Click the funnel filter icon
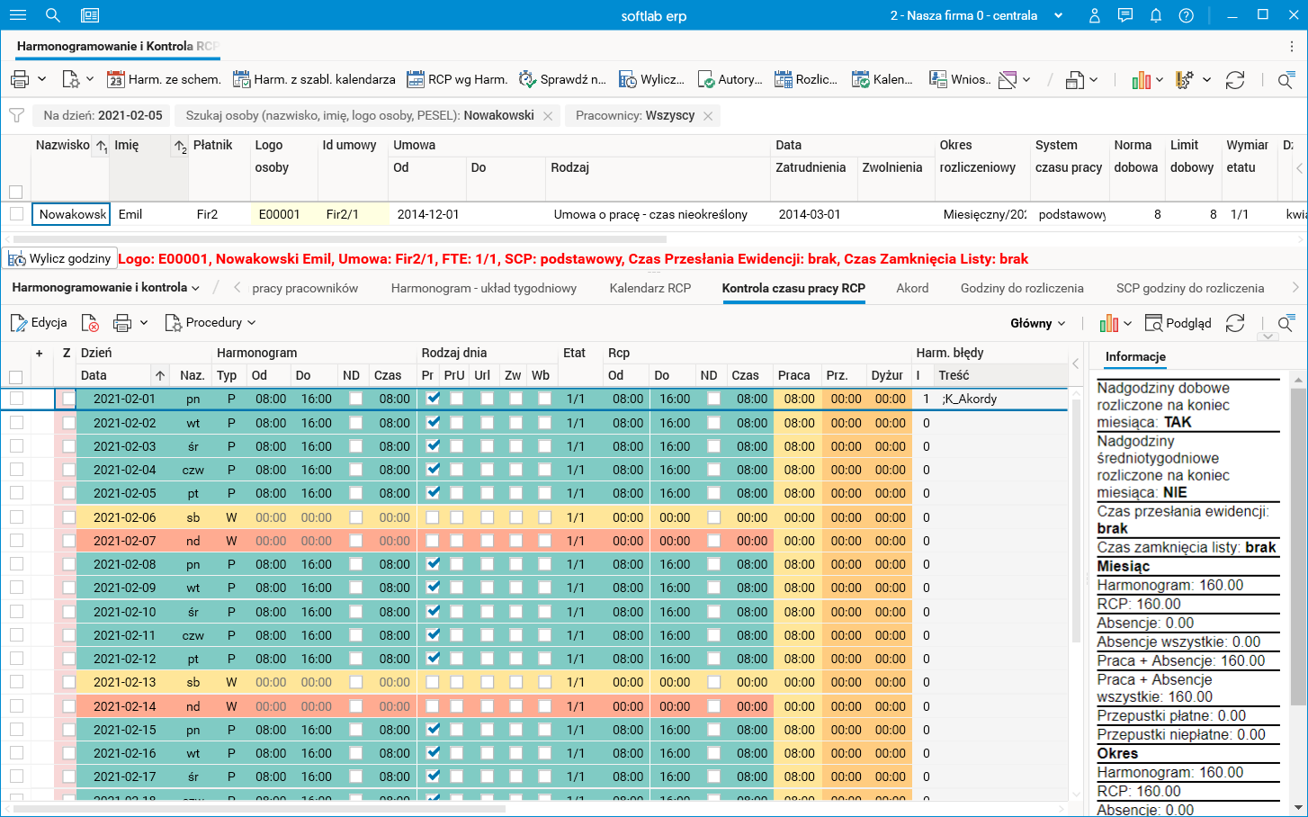The width and height of the screenshot is (1308, 817). (x=16, y=115)
